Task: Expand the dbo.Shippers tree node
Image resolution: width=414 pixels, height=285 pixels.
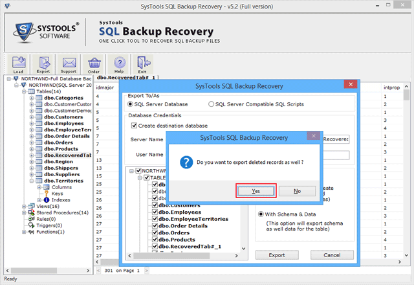Action: [x=32, y=168]
